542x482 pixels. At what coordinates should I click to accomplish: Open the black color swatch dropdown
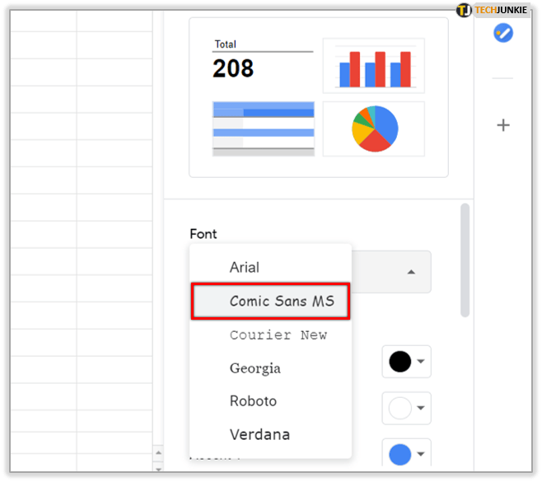[406, 362]
